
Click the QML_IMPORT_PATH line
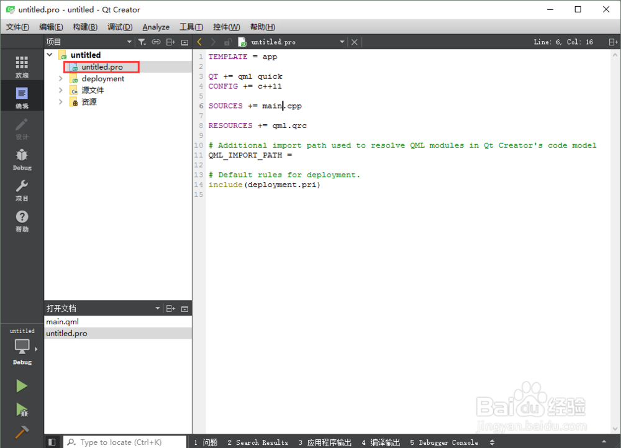[x=250, y=155]
